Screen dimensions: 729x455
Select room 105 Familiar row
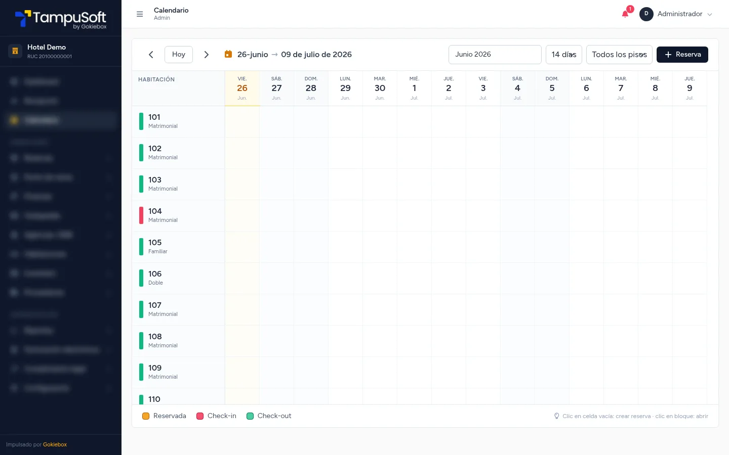(178, 247)
